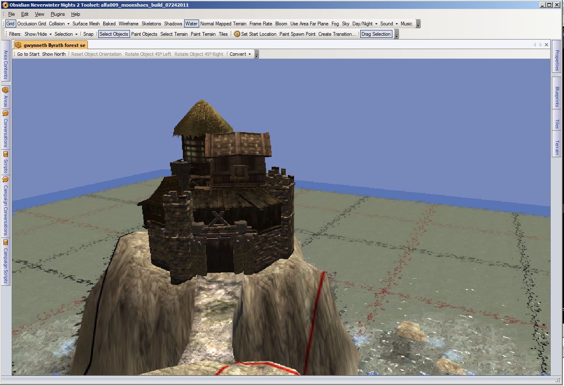Screen dimensions: 564x386
Task: Open the Conversations side panel
Action: pyautogui.click(x=5, y=129)
